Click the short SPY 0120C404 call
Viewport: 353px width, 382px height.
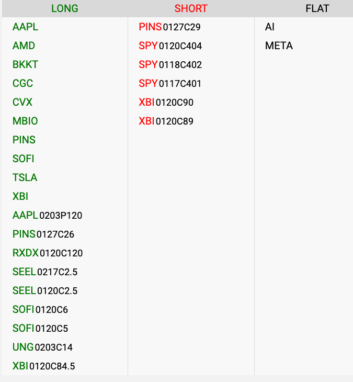click(x=170, y=46)
